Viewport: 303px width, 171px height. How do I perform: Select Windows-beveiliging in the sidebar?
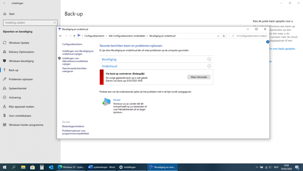[21, 61]
